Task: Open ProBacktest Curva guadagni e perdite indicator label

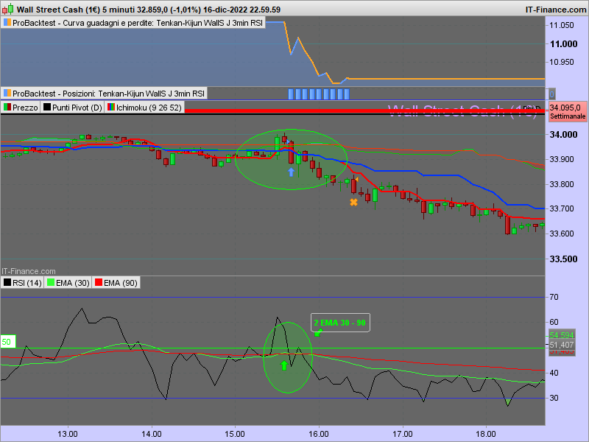Action: tap(133, 23)
